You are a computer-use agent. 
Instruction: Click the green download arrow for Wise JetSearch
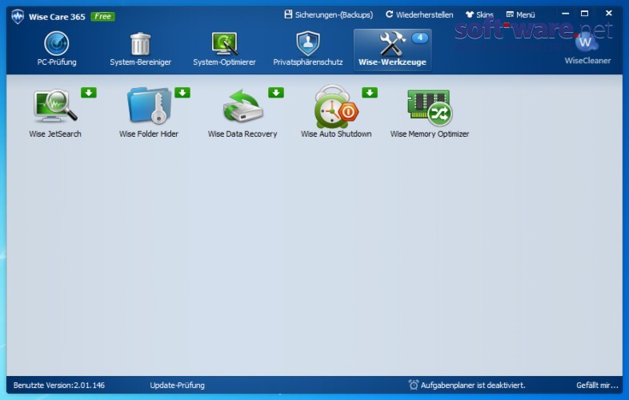tap(89, 93)
